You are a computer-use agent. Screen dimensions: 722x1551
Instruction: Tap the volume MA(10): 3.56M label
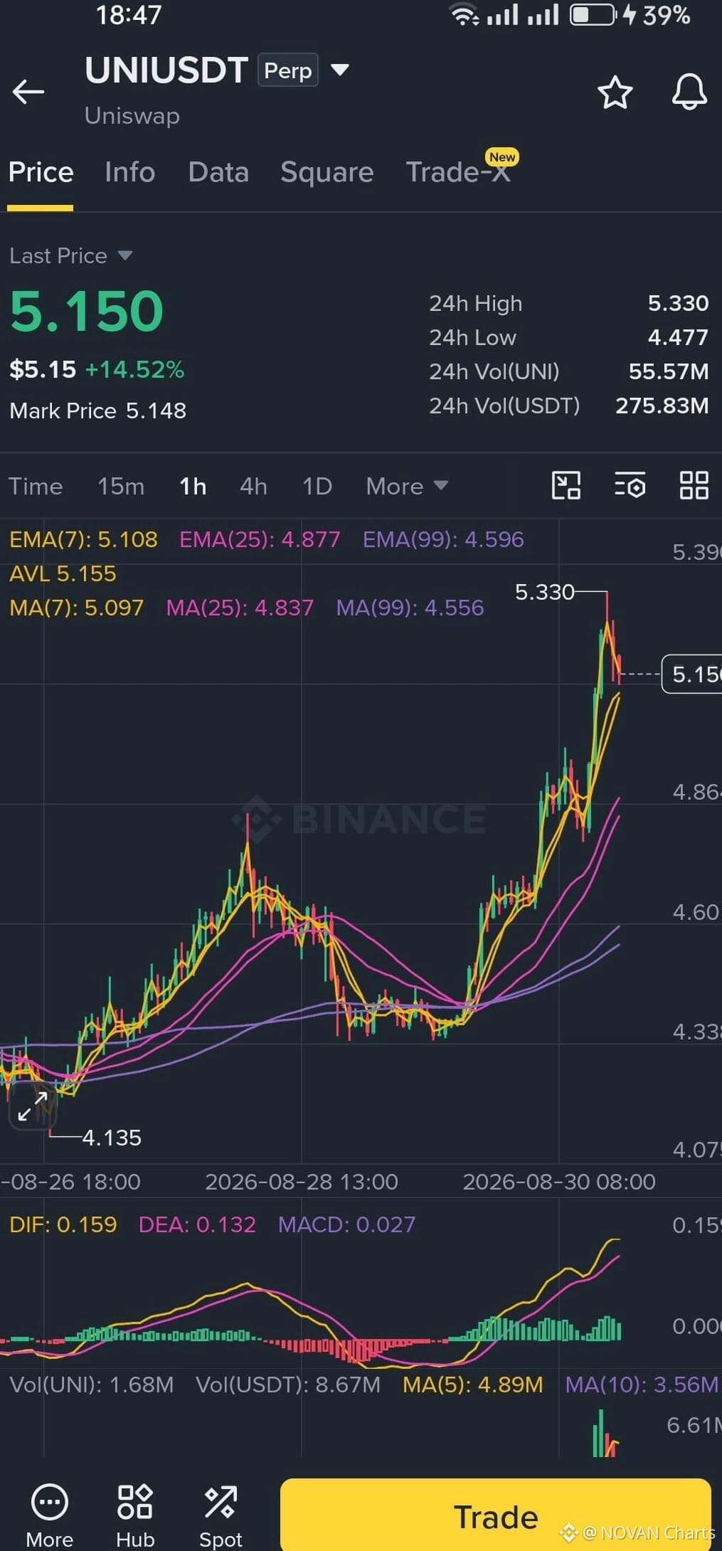(x=642, y=1385)
